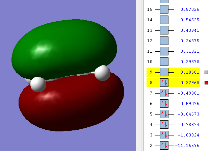Click energy value -0.37968
The image size is (211, 151).
point(188,83)
